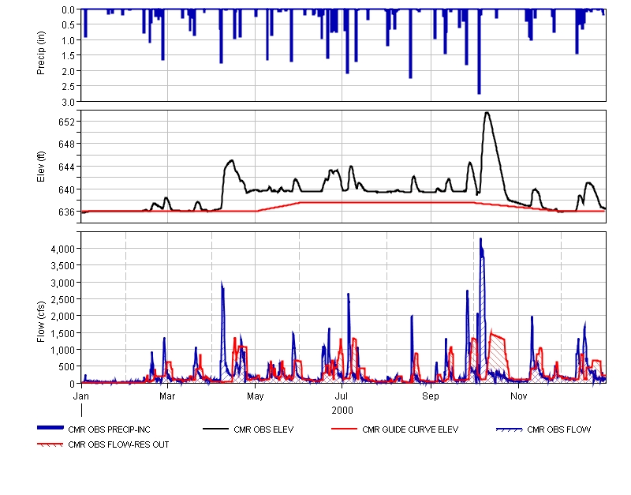Click the Sep month tick label
631x495 pixels.
tap(431, 396)
